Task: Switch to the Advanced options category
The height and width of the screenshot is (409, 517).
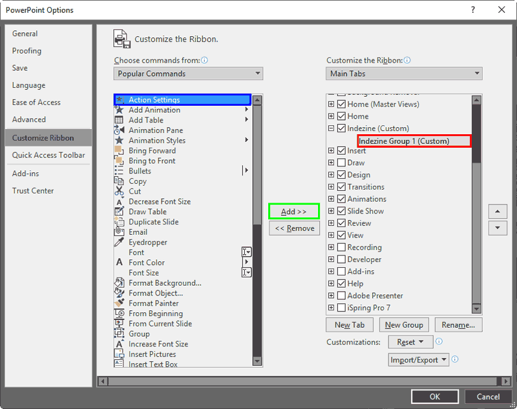Action: (29, 119)
